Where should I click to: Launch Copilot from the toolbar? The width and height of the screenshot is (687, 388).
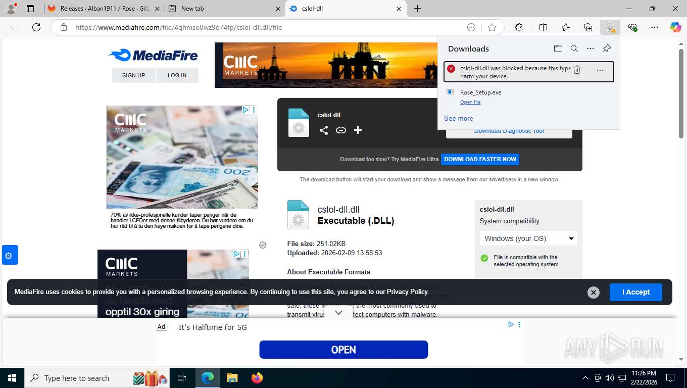tap(675, 27)
